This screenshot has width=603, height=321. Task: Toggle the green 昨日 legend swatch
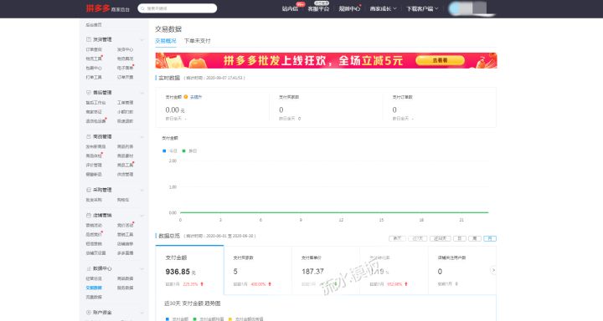point(183,151)
